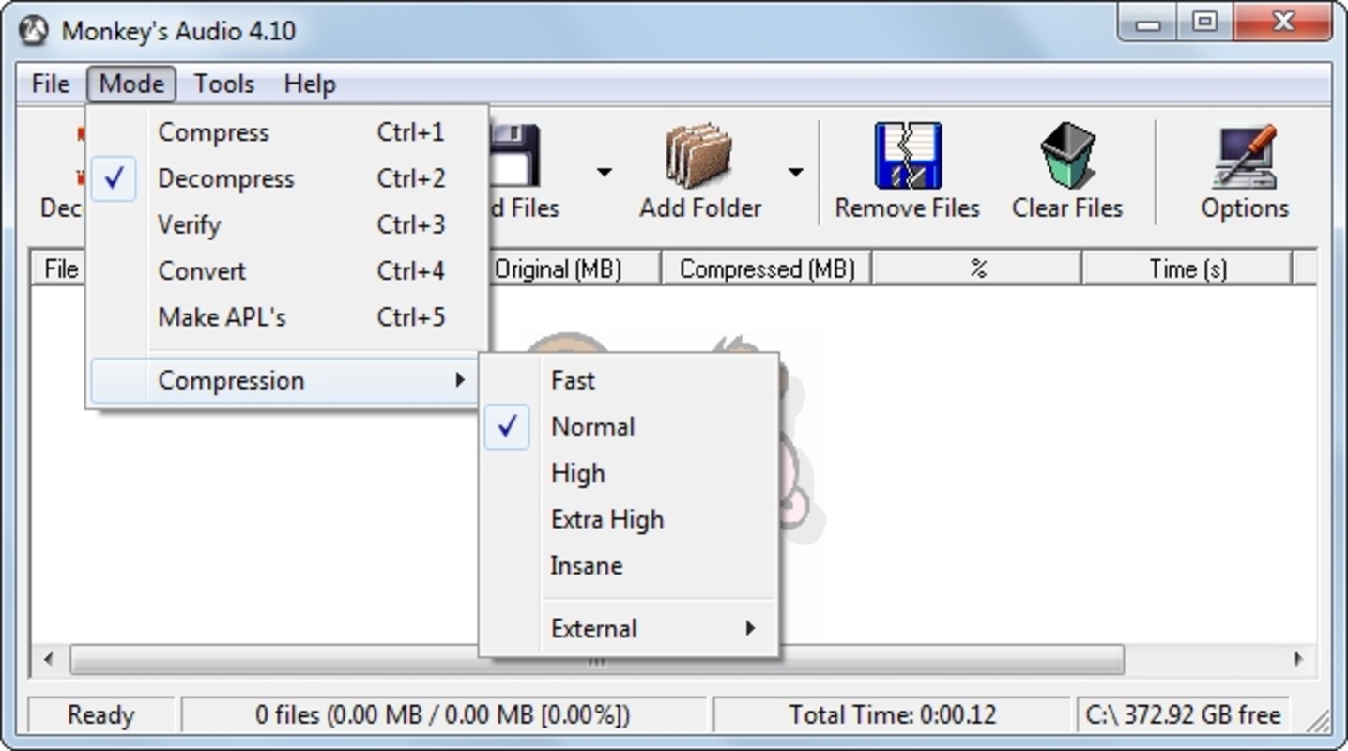Switch to Compress mode

287,132
